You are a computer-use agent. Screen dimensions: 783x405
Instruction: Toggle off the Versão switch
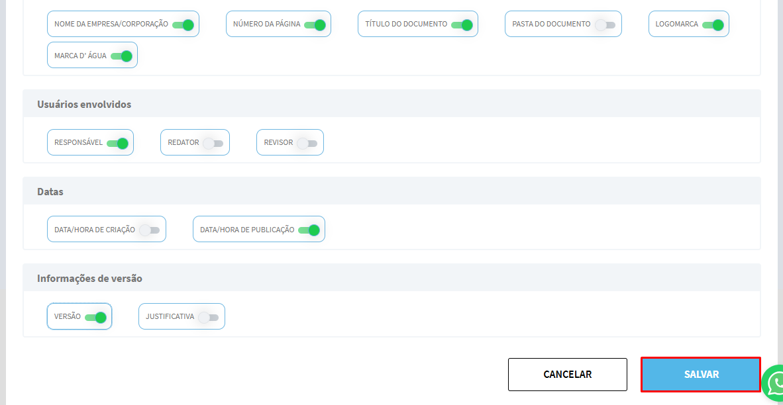point(95,317)
